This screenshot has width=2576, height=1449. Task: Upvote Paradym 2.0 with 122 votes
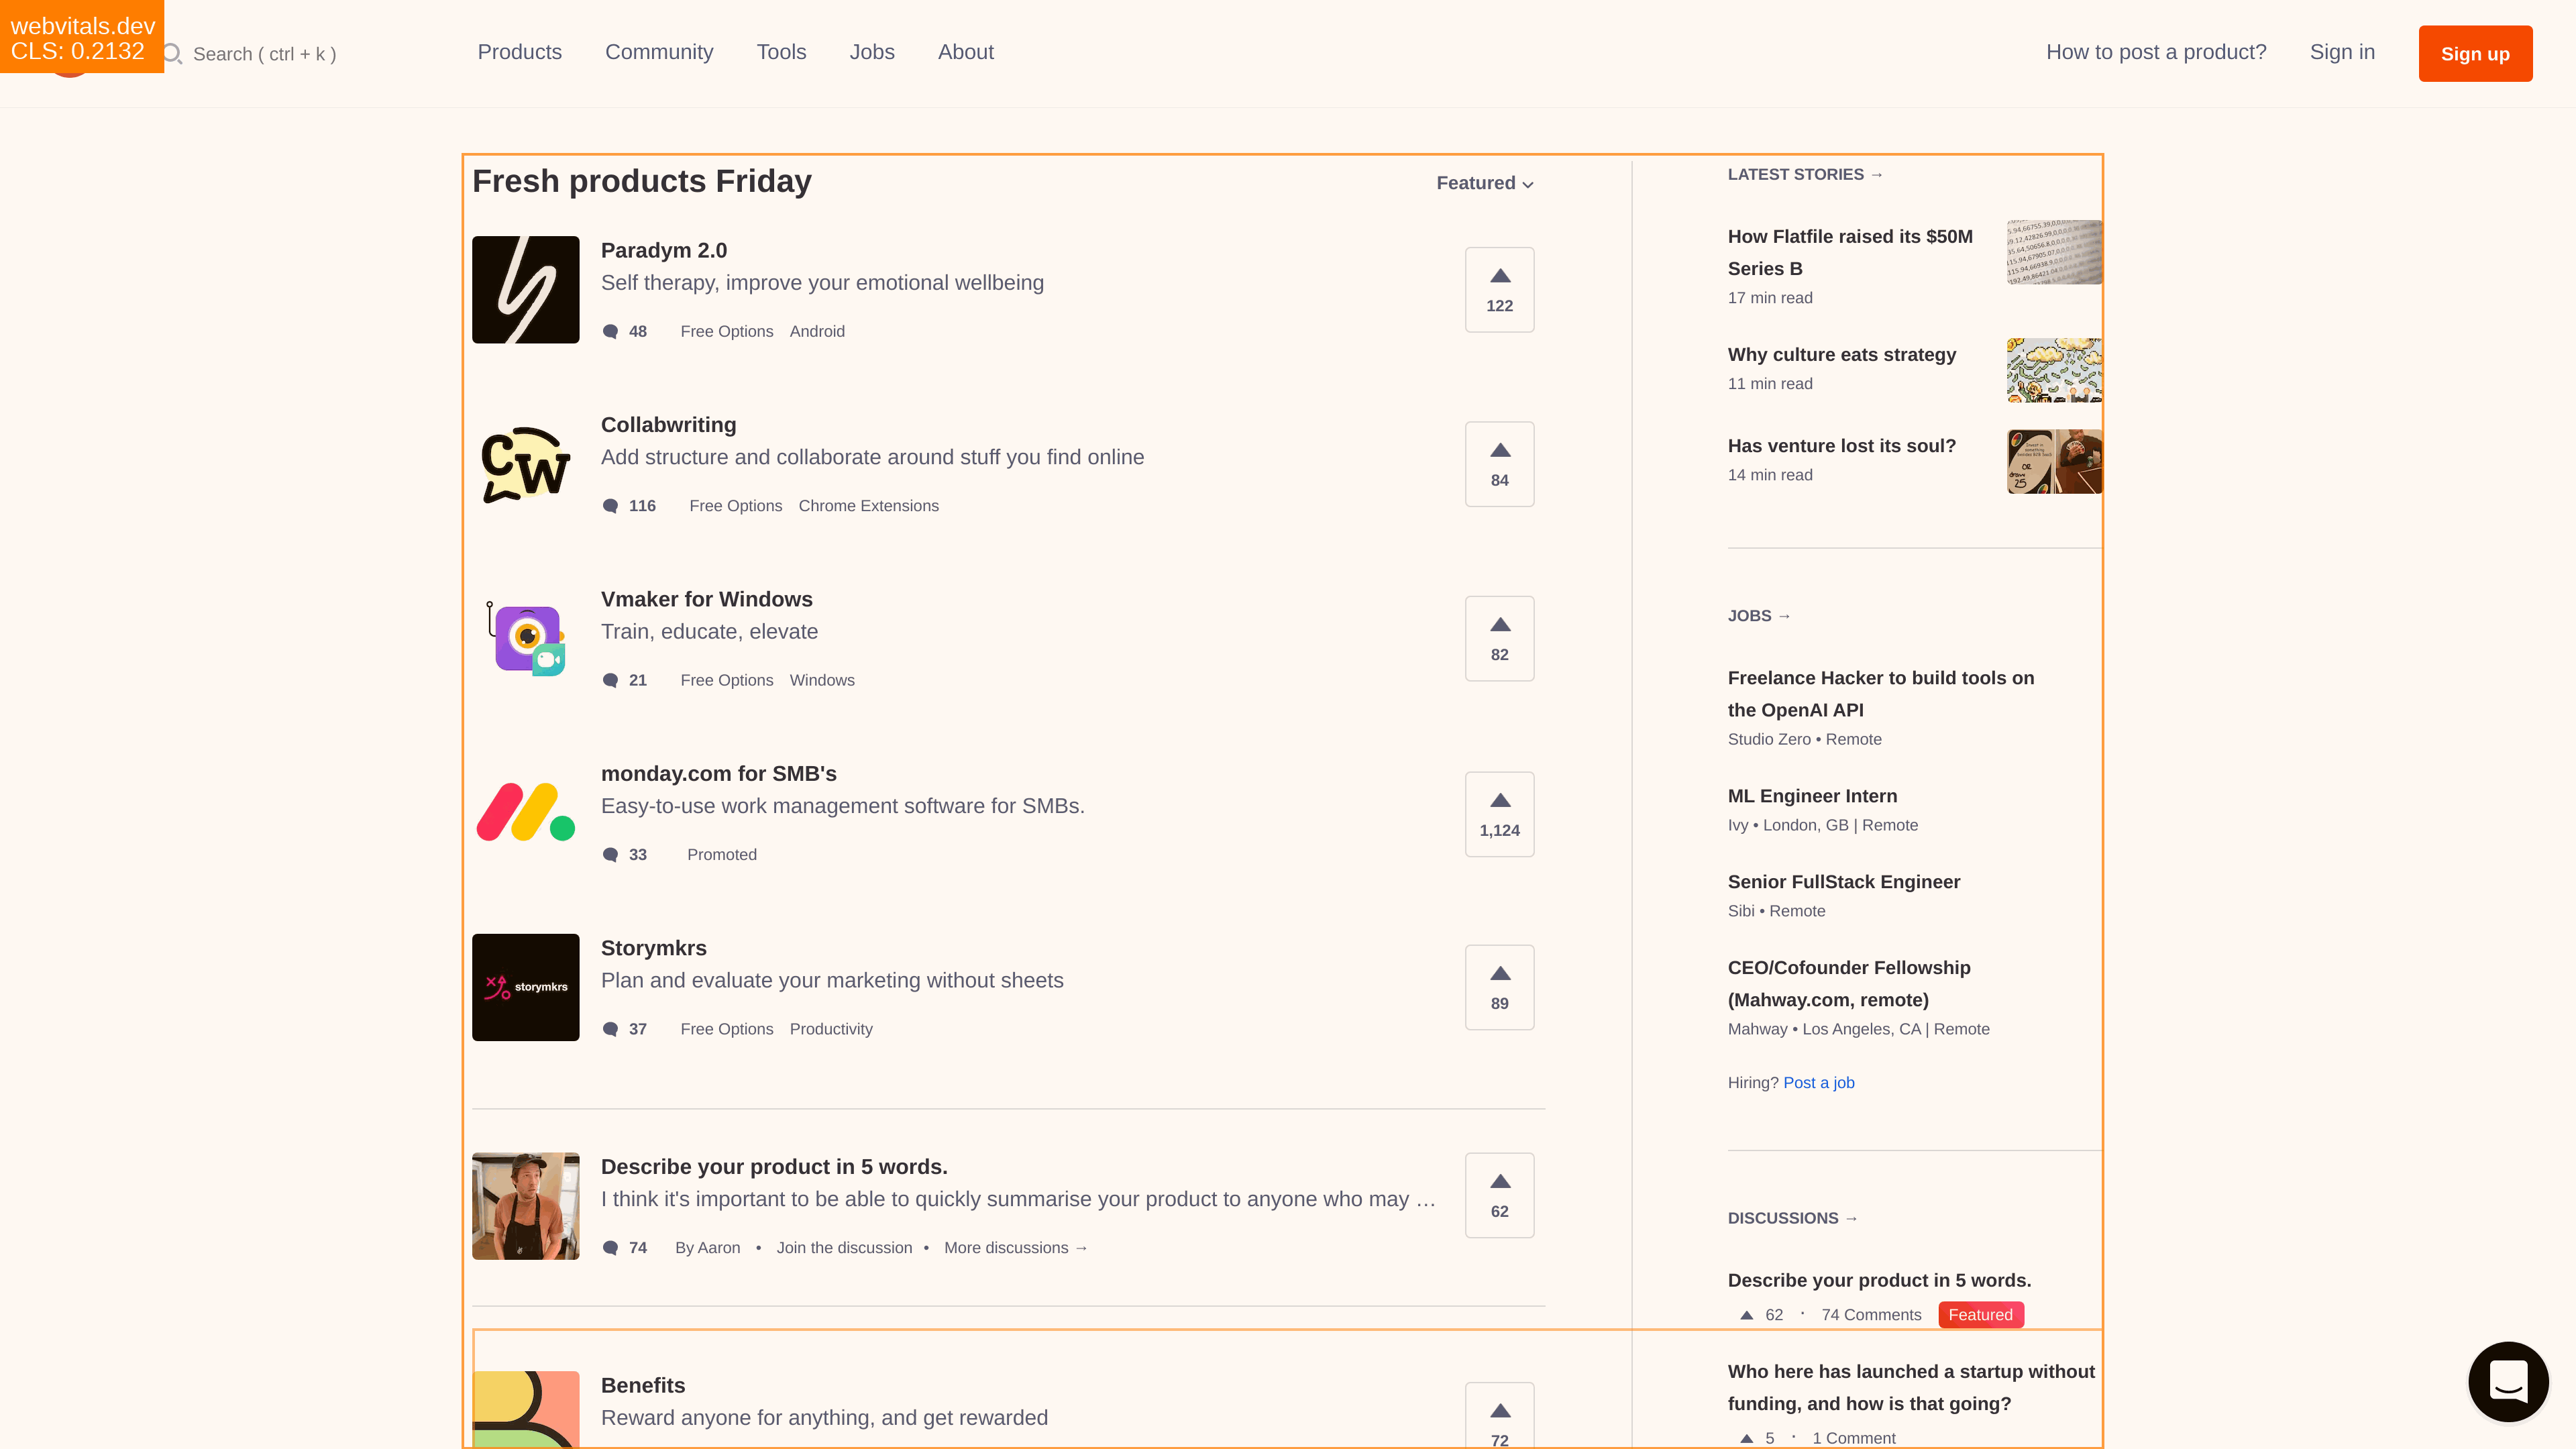click(x=1499, y=290)
